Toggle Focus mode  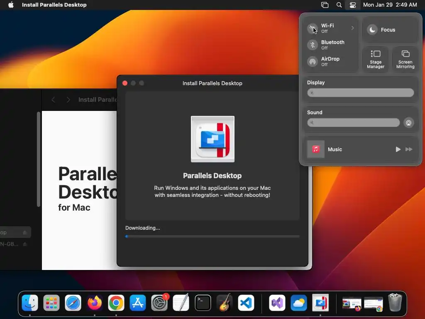coord(372,30)
